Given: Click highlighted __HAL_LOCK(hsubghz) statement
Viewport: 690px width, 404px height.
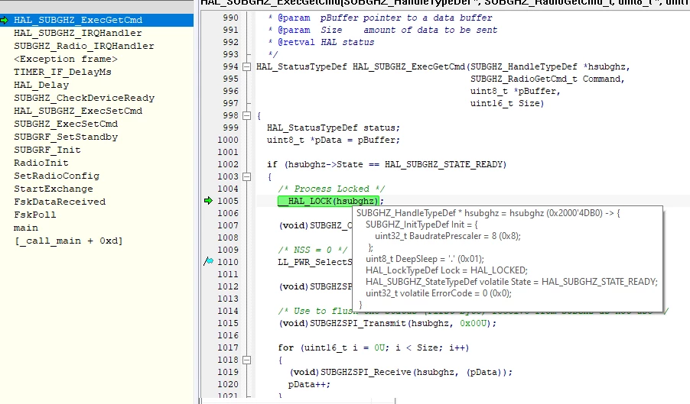Looking at the screenshot, I should point(328,201).
